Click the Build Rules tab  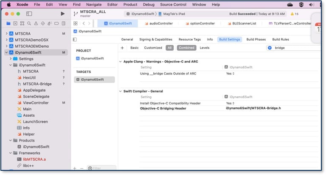(x=281, y=39)
